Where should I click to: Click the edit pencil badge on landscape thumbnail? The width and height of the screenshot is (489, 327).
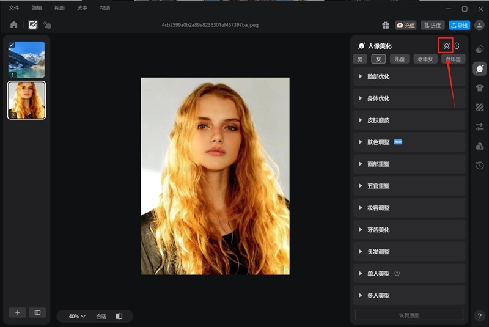pyautogui.click(x=12, y=45)
